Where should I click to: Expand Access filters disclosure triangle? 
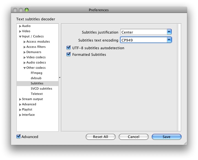pos(24,47)
